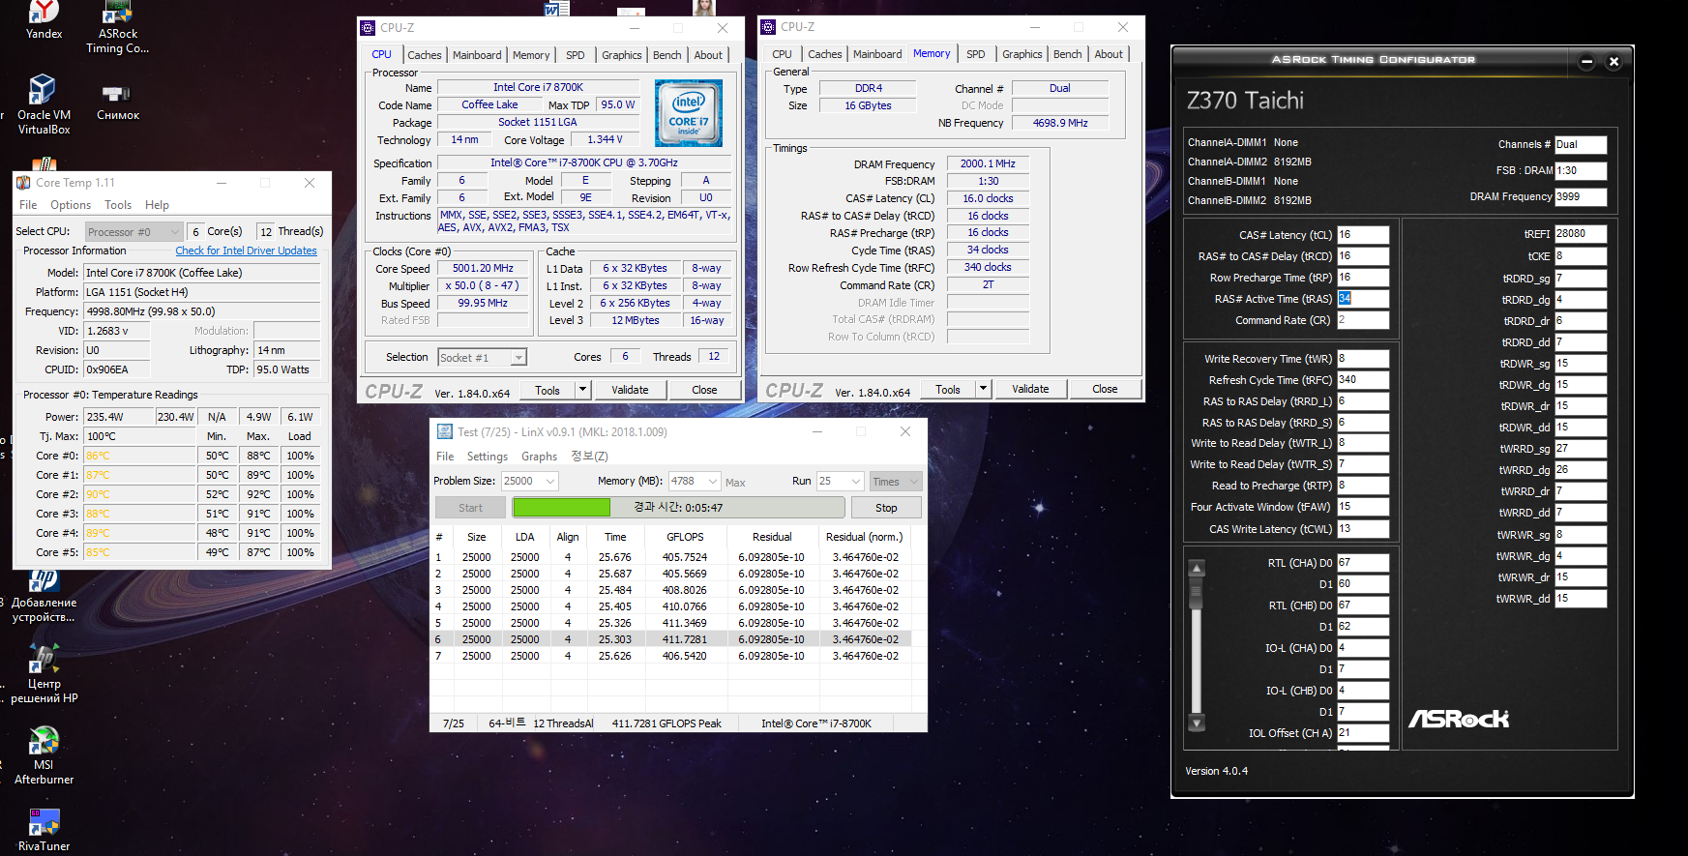
Task: Open the Select CPU dropdown in Core Temp
Action: pos(133,232)
